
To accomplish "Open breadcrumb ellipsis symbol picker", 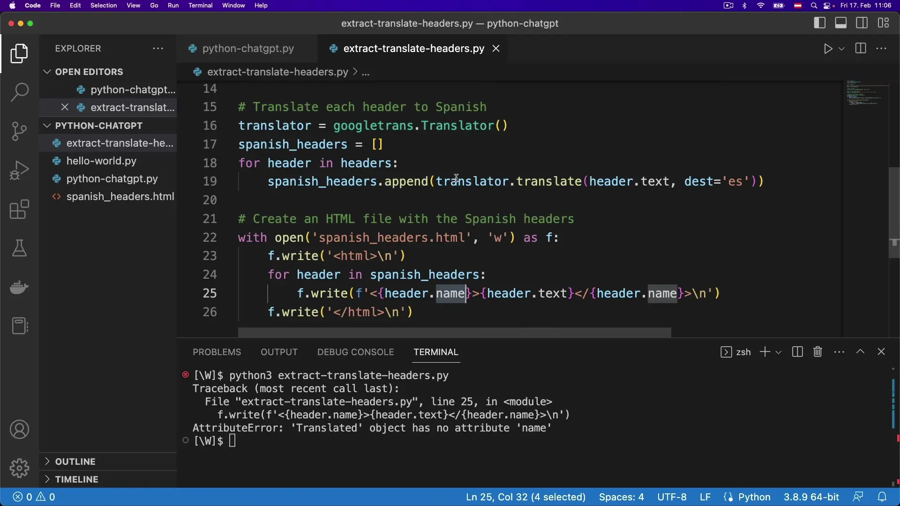I will 366,72.
